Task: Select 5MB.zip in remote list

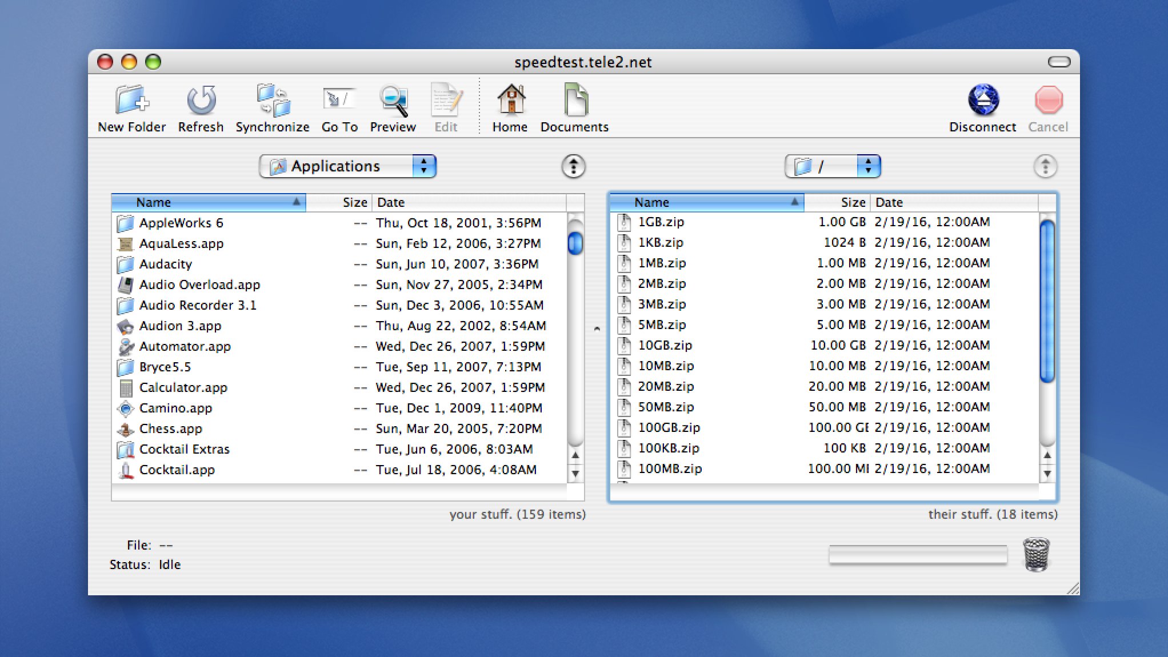Action: tap(824, 325)
